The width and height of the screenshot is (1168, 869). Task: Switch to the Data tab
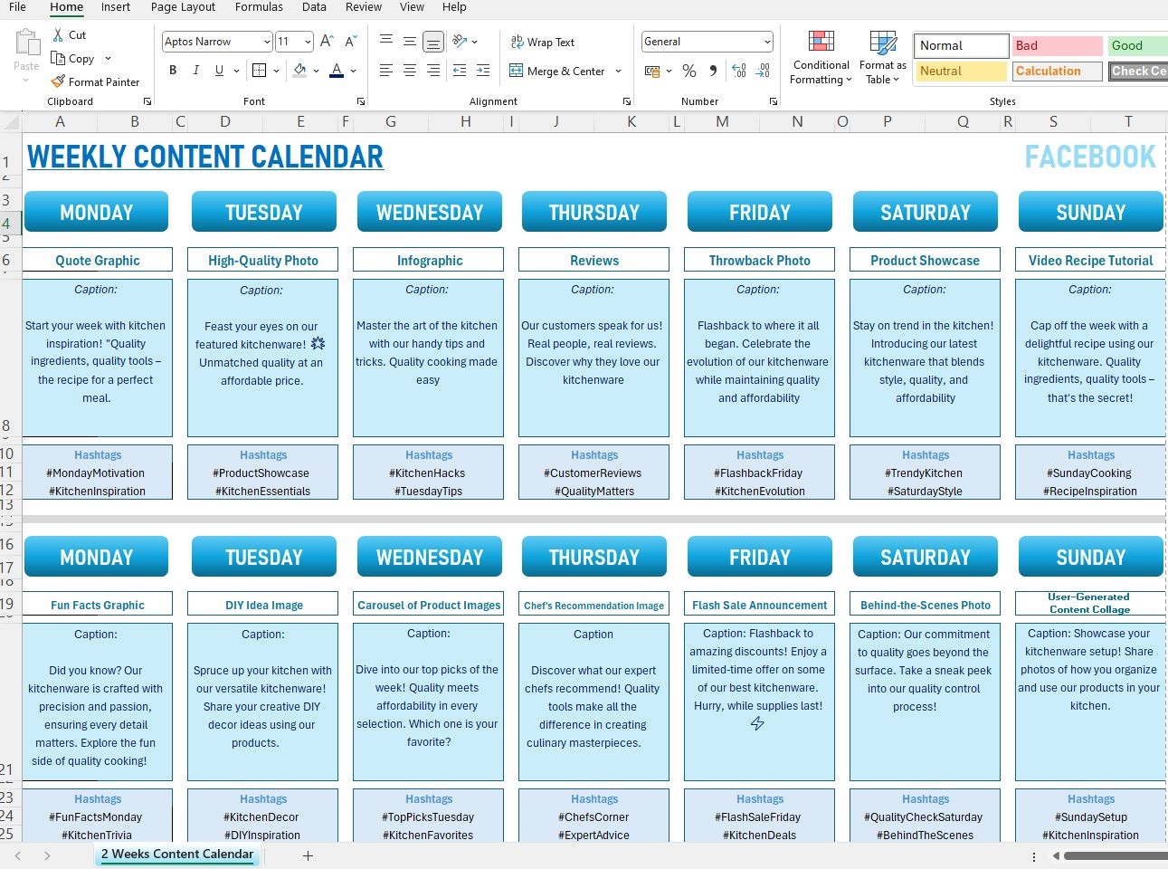[x=314, y=7]
